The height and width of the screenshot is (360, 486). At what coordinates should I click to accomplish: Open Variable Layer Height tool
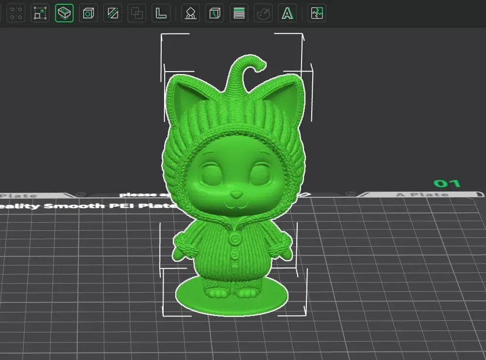(239, 14)
